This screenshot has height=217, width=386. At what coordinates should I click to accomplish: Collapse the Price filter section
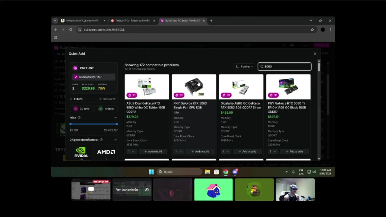tap(115, 118)
